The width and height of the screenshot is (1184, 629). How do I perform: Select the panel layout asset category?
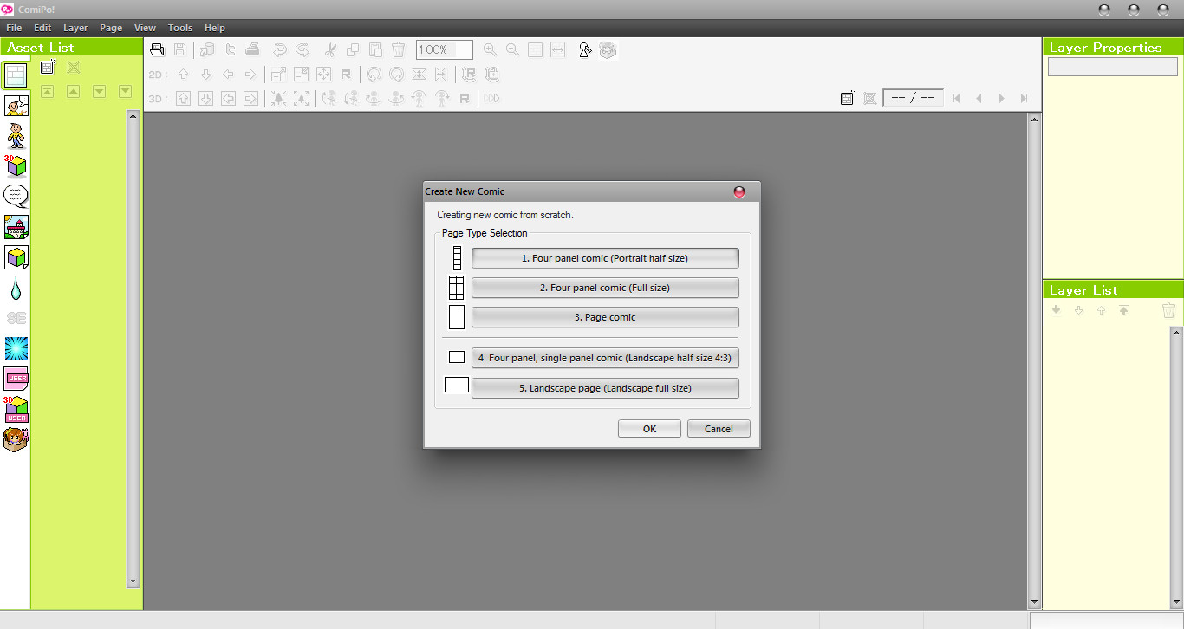(15, 75)
